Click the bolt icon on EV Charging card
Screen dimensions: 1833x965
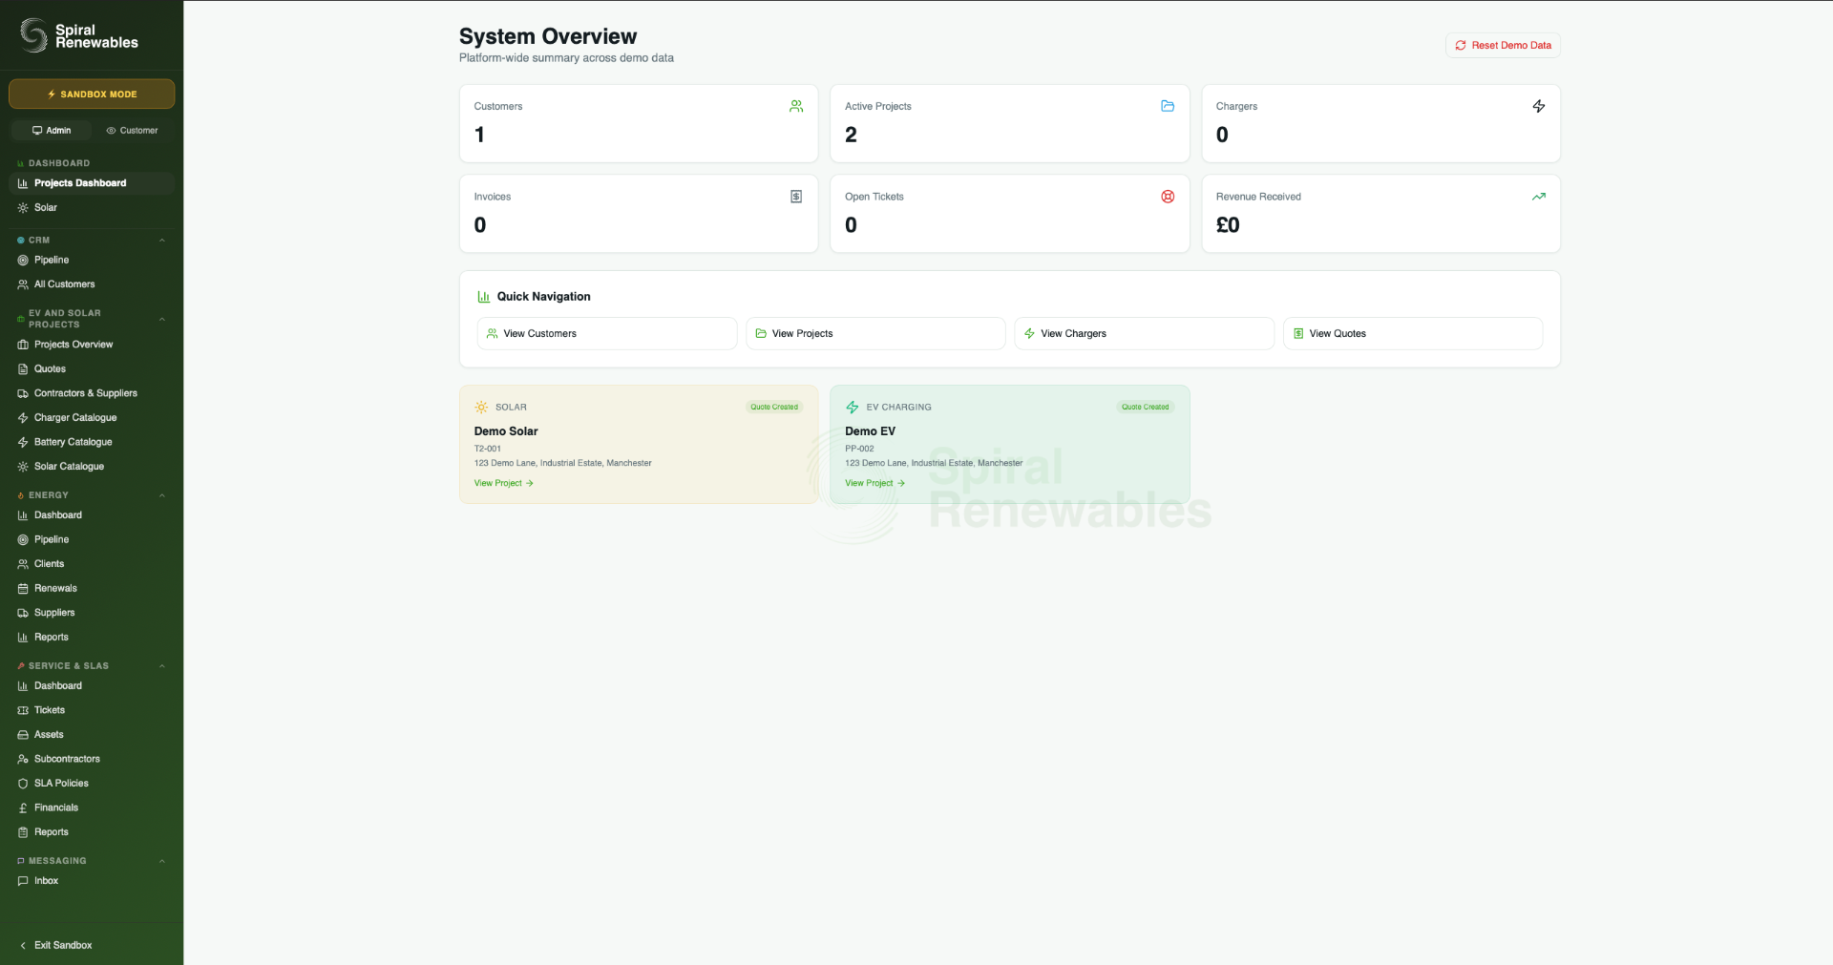(x=853, y=407)
